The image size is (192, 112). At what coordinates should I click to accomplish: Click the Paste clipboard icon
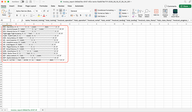pyautogui.click(x=3, y=12)
